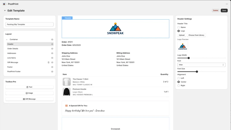Add an Image block from Toolbox Pro
Screen dimensions: 231x130
pyautogui.click(x=29, y=93)
